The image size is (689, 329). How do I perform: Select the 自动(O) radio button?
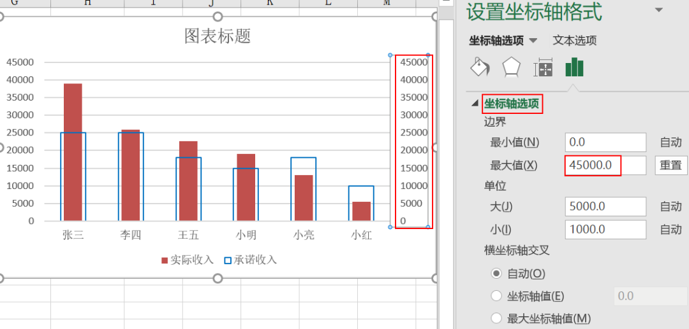click(x=496, y=274)
